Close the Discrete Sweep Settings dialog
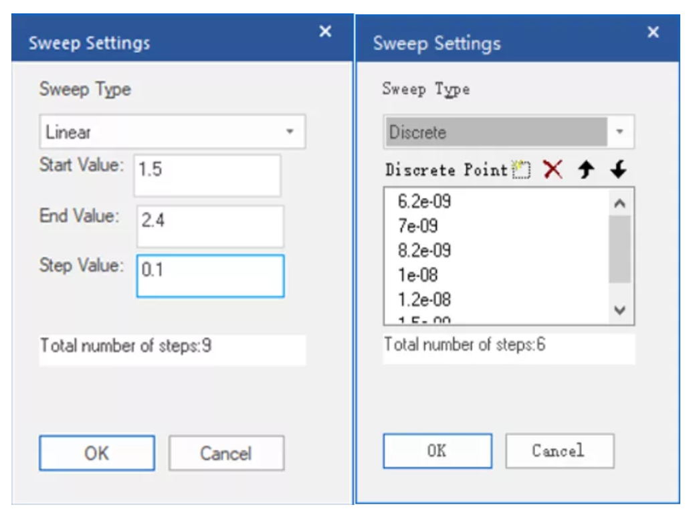Viewport: 699px width, 515px height. 653,32
